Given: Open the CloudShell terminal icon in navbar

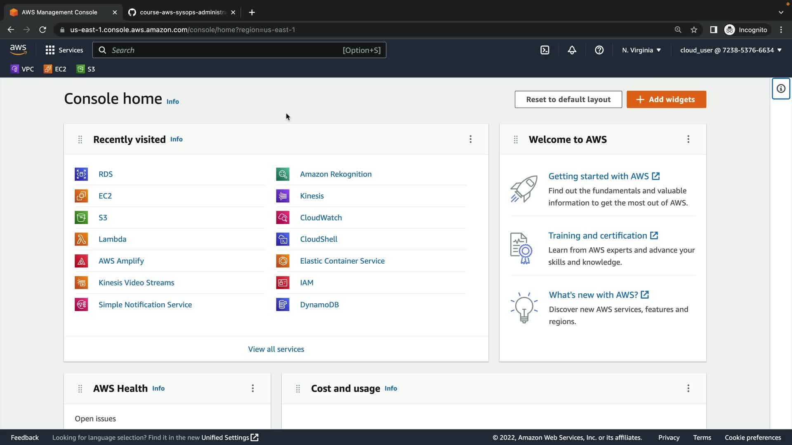Looking at the screenshot, I should pyautogui.click(x=544, y=50).
